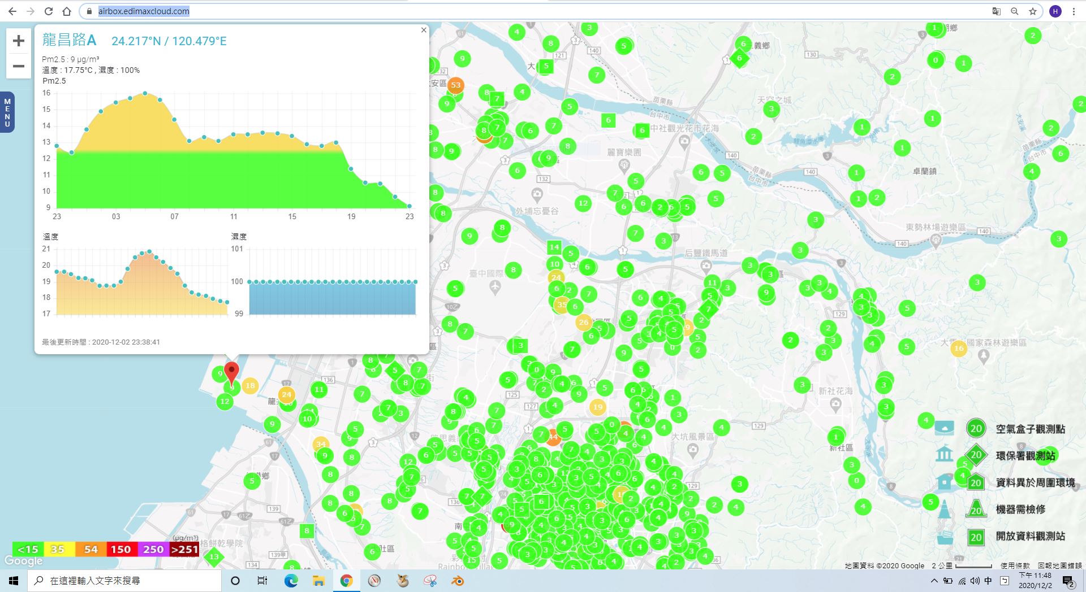The height and width of the screenshot is (592, 1086).
Task: Click the 大坑風景區 place pin
Action: tap(693, 450)
